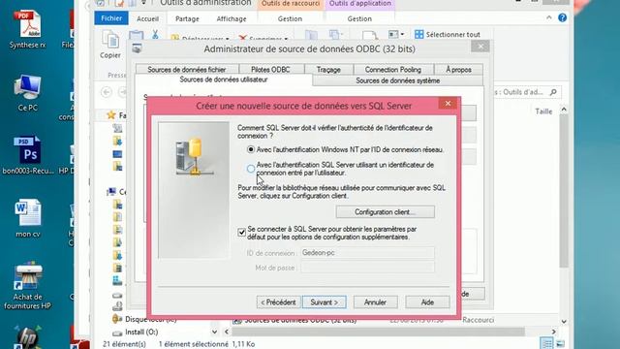Click the Aide button
The image size is (620, 349).
coord(427,301)
